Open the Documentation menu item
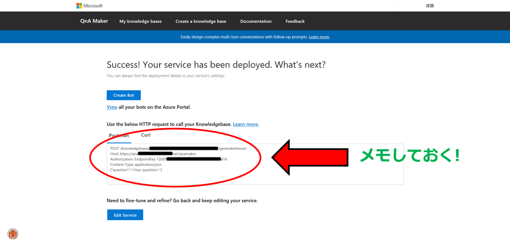The height and width of the screenshot is (248, 510). [x=256, y=21]
